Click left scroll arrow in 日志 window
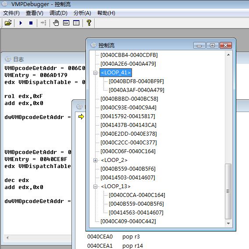 (7, 238)
